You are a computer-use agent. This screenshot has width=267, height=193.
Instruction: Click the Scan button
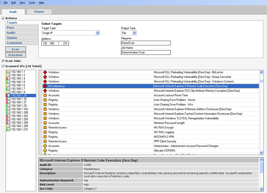tap(15, 49)
